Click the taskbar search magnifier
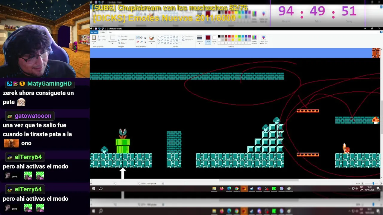Screen dimensions: 383x215 point(101,188)
